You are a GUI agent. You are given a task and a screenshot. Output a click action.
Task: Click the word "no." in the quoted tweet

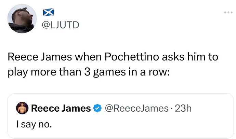click(45, 125)
